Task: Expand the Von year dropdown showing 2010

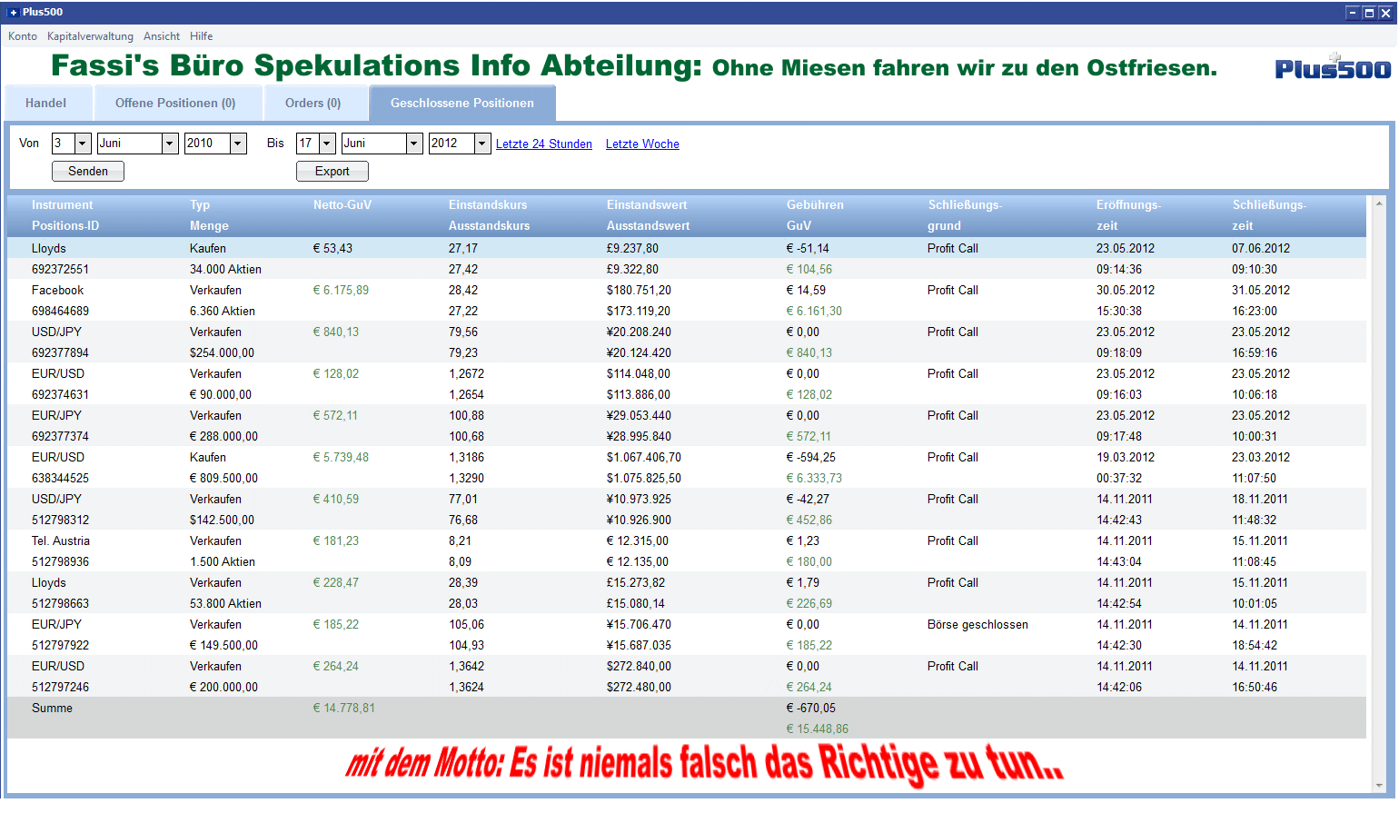Action: pyautogui.click(x=238, y=144)
